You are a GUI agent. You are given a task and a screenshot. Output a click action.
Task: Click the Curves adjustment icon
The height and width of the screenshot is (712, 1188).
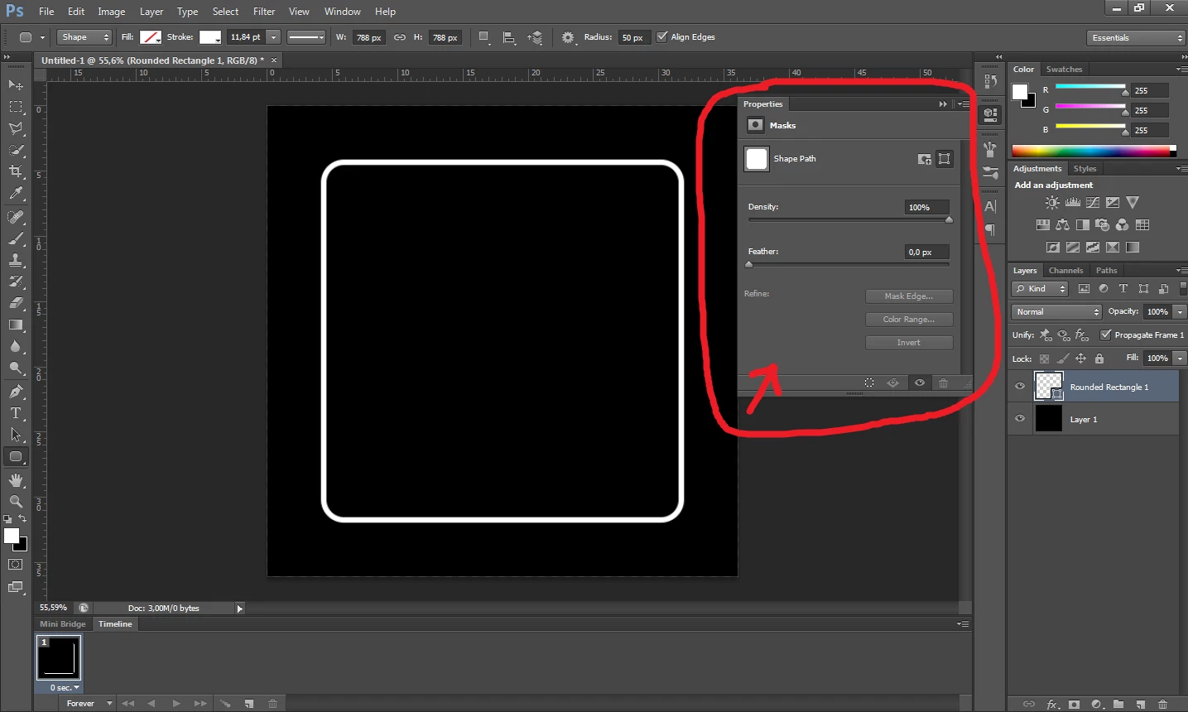(1093, 202)
